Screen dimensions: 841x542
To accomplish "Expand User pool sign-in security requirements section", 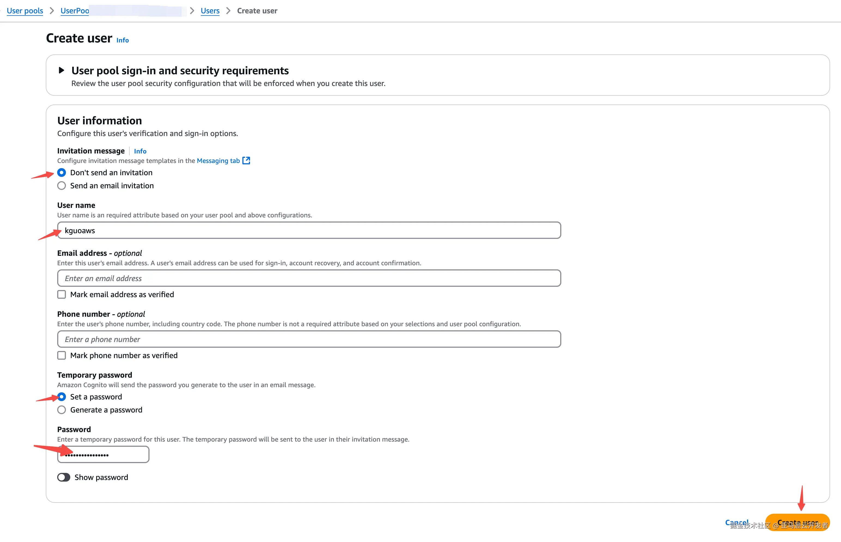I will pos(61,70).
